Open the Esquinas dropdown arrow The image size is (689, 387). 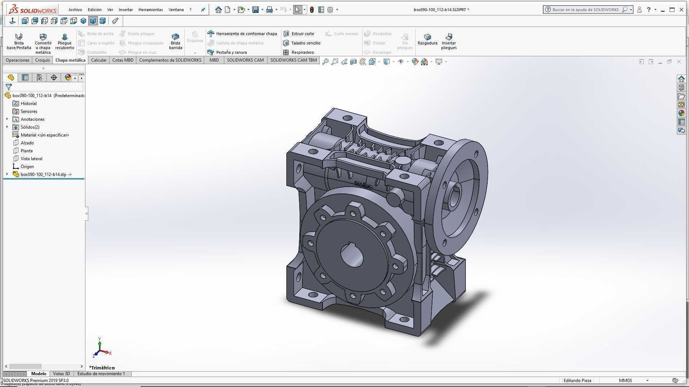point(195,53)
